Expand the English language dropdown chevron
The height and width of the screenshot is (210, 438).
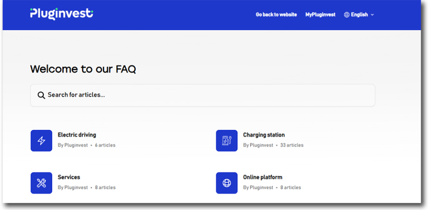[372, 15]
